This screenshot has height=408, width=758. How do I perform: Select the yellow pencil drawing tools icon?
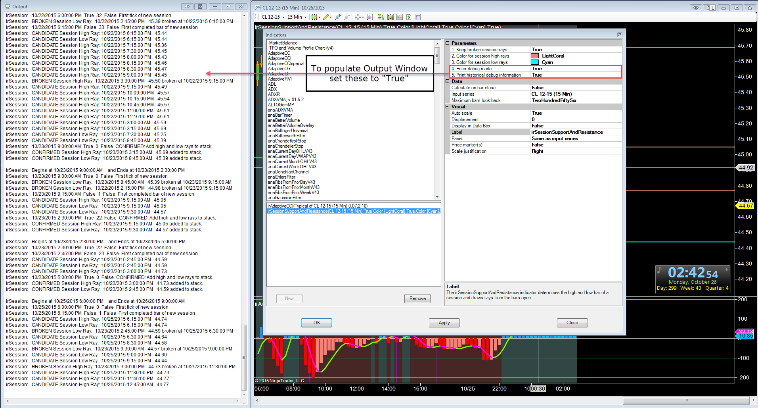pyautogui.click(x=326, y=17)
